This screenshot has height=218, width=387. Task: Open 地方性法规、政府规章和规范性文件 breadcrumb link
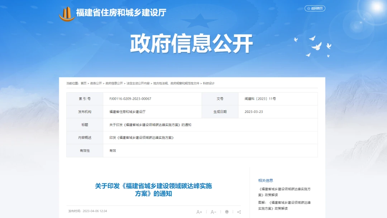point(176,83)
